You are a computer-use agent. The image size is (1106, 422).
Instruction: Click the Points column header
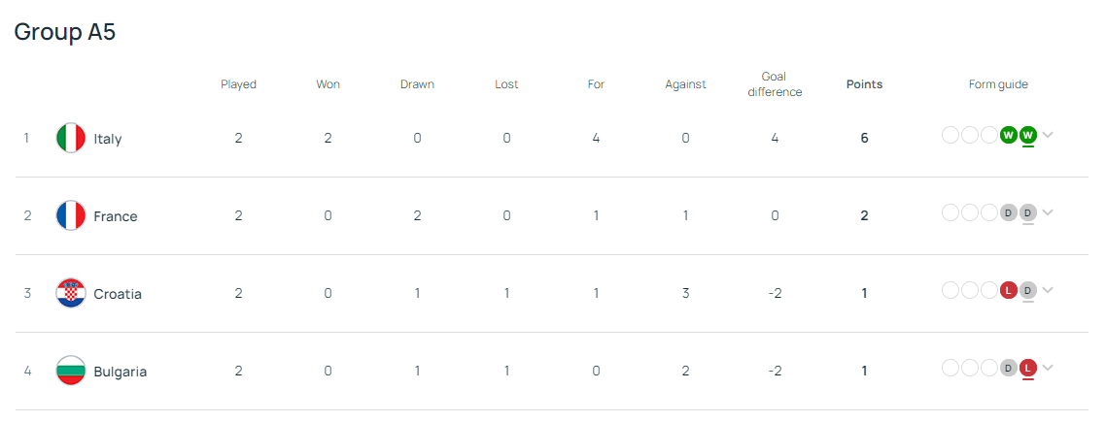click(864, 84)
